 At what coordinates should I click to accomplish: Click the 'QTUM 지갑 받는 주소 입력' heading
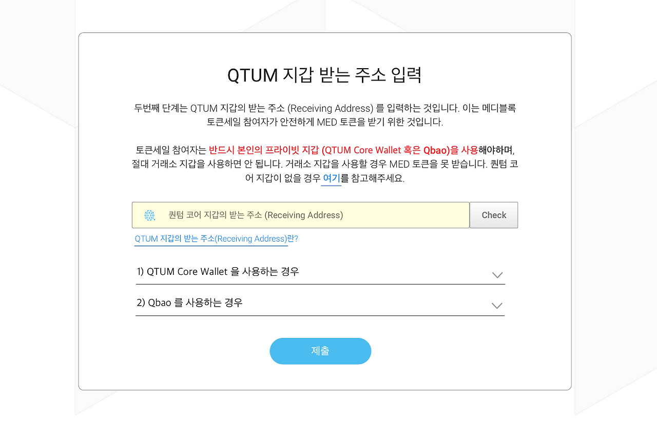[x=325, y=75]
